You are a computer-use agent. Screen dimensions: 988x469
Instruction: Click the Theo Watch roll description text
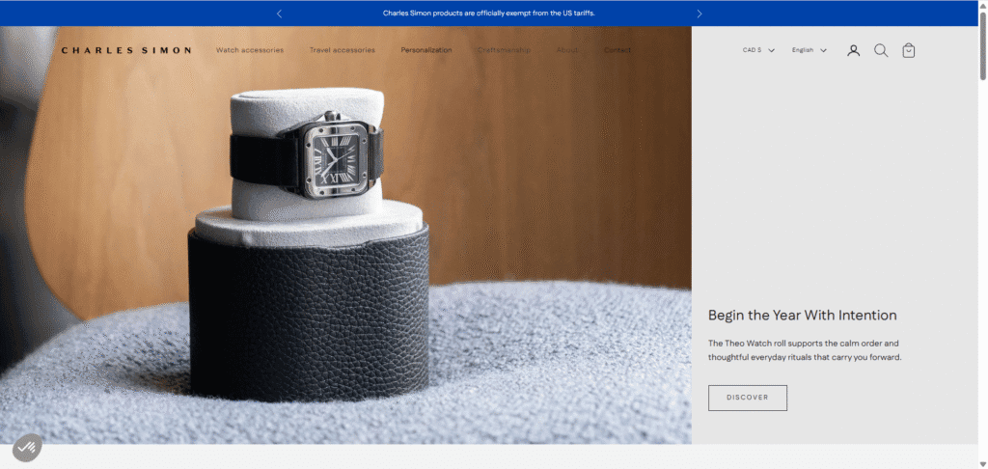coord(806,350)
